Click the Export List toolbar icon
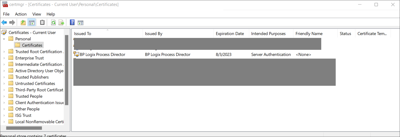400x137 pixels. [x=61, y=23]
